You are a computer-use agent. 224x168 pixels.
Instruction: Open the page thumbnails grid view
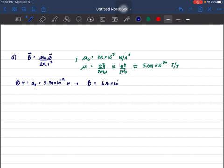coord(14,9)
